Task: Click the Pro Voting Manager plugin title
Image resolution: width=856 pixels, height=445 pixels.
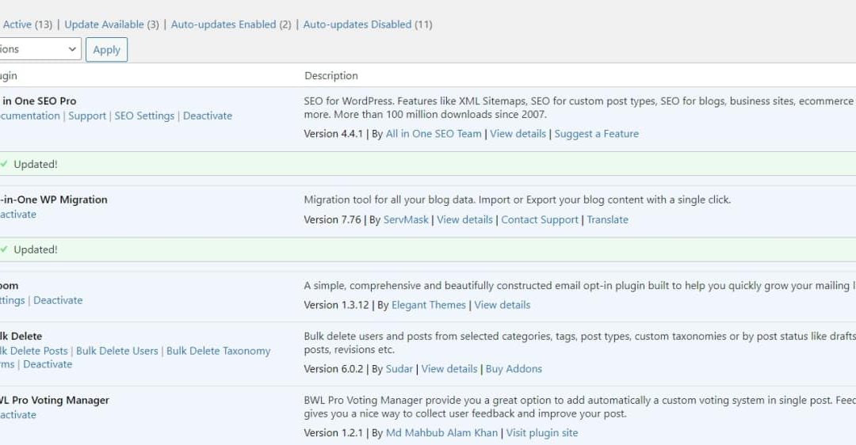Action: pyautogui.click(x=55, y=400)
